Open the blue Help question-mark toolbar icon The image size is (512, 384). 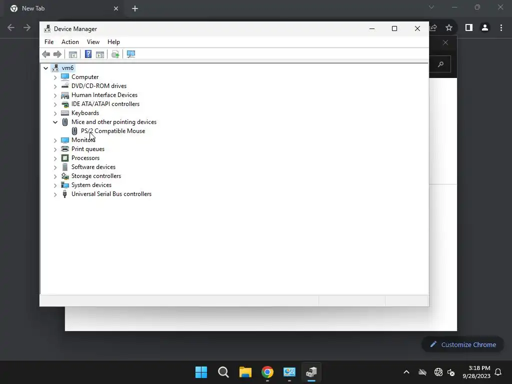88,54
